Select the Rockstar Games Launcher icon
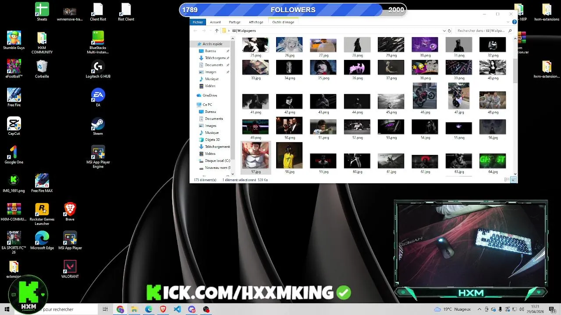This screenshot has width=561, height=315. (42, 214)
